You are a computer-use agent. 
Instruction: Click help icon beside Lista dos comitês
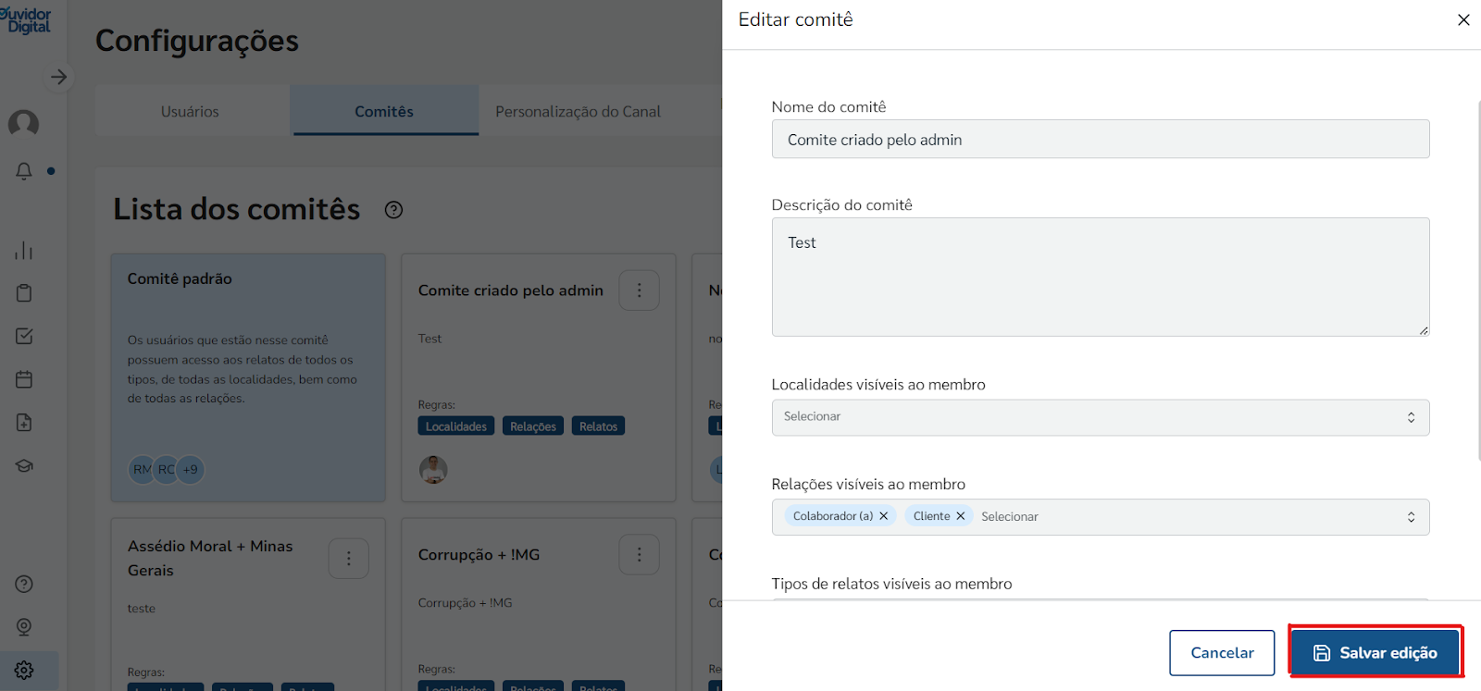tap(393, 210)
